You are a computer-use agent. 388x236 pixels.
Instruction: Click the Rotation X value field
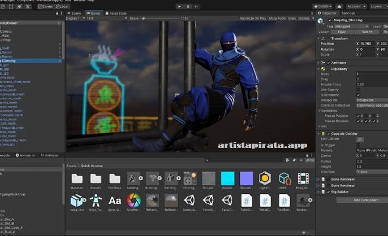click(367, 49)
